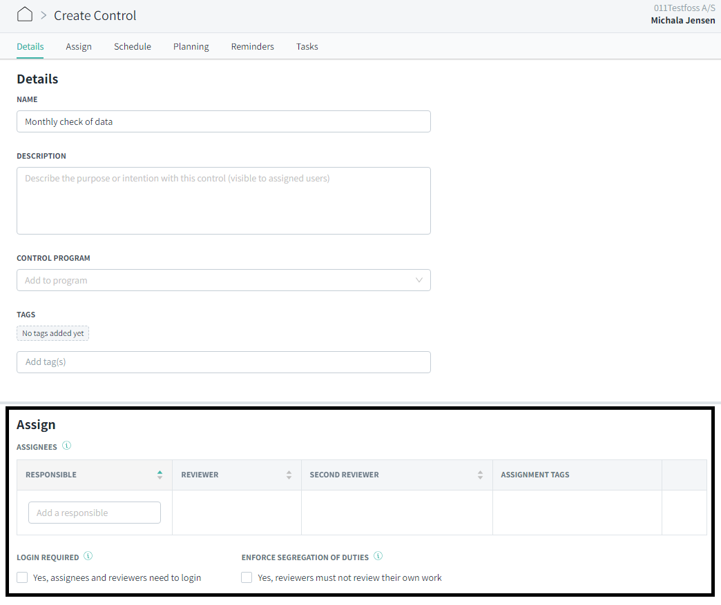Enable reviewers must not review their own work

[x=247, y=577]
